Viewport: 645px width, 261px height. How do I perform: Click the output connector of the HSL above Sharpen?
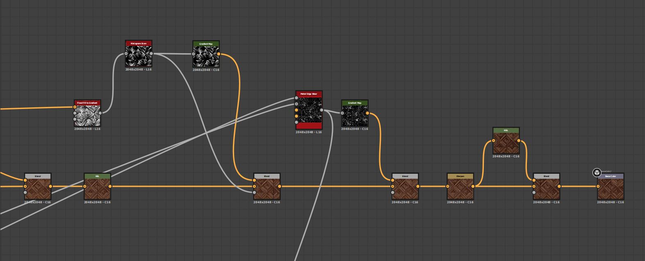coord(519,141)
